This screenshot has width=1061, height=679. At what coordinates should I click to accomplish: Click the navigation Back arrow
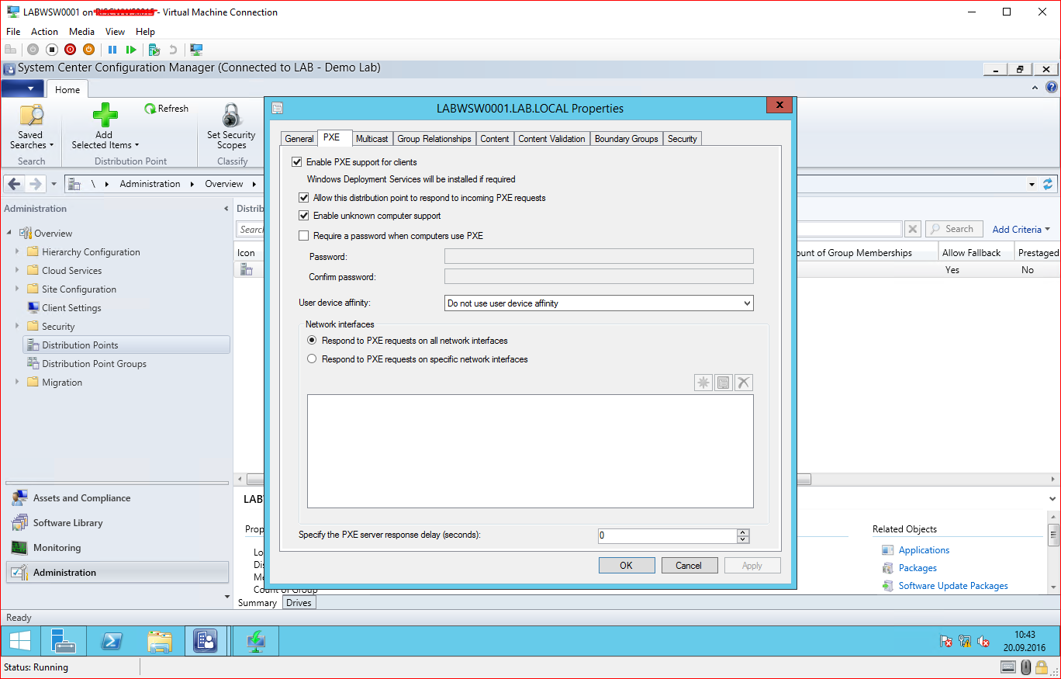point(14,184)
